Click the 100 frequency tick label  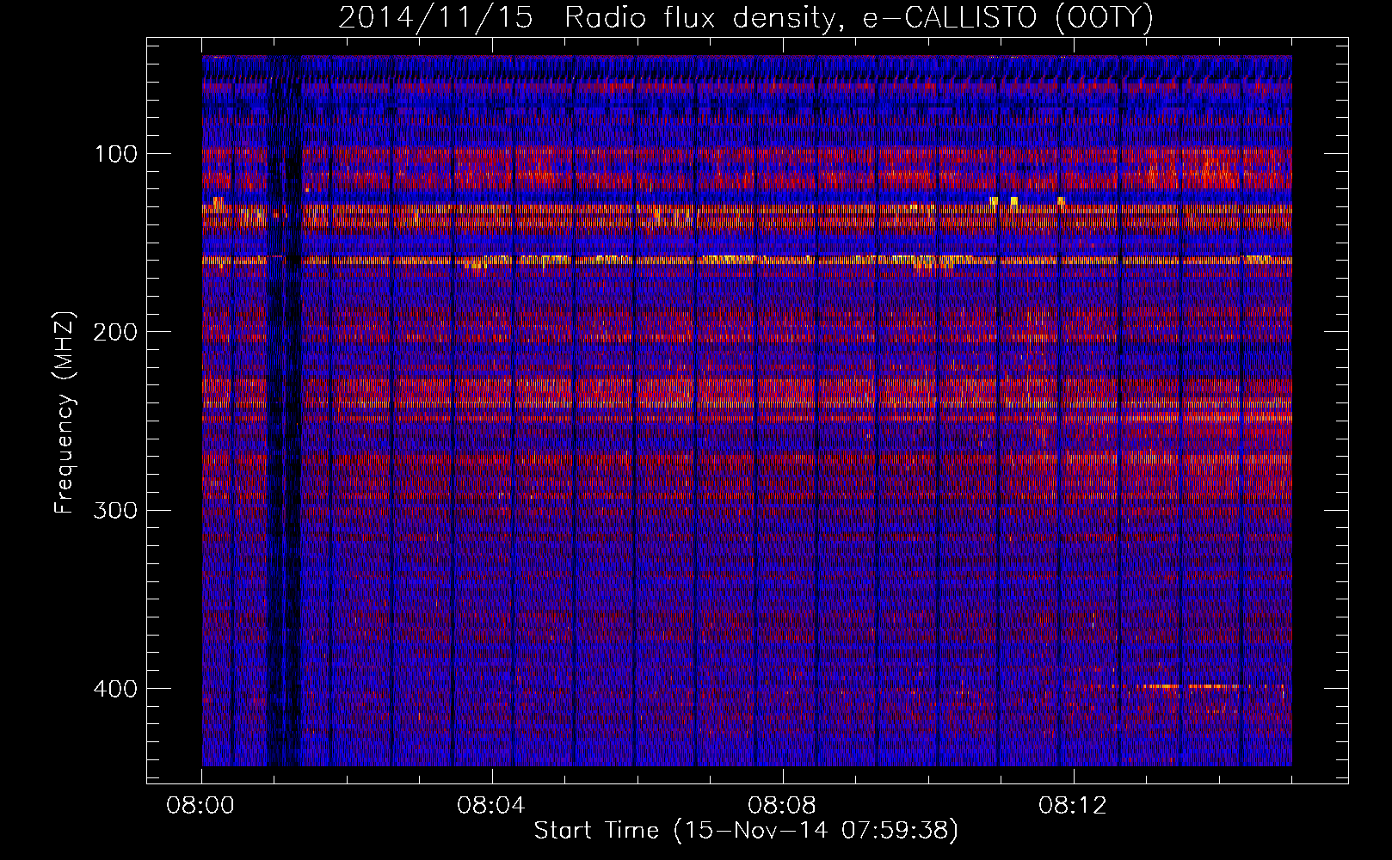pos(116,153)
